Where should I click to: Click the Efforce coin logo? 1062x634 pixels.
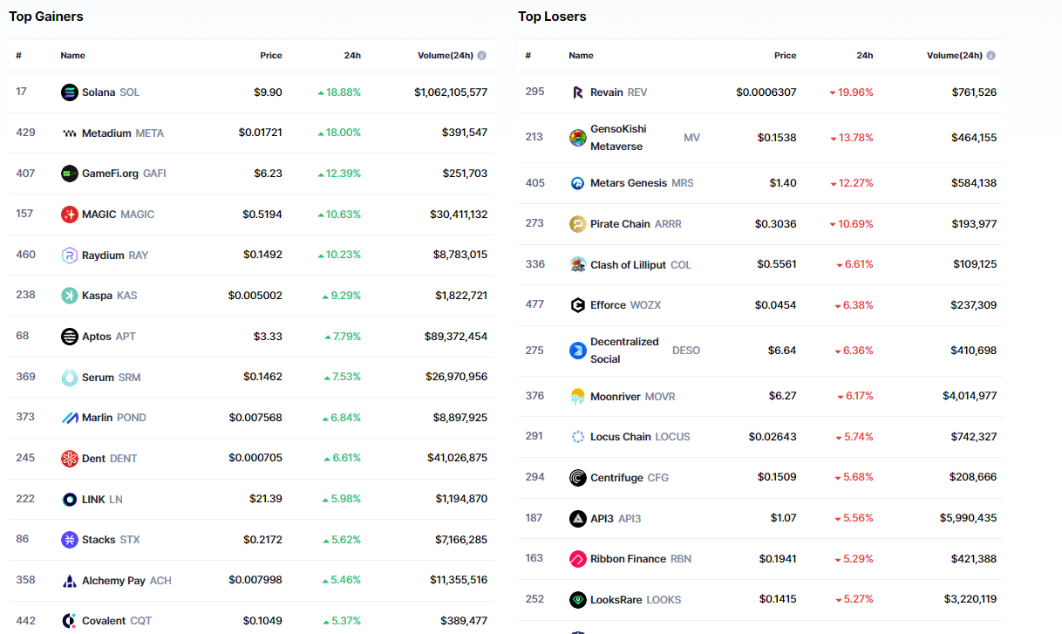coord(578,305)
